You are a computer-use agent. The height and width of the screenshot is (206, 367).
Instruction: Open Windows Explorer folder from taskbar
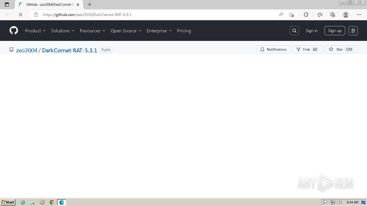tap(32, 202)
